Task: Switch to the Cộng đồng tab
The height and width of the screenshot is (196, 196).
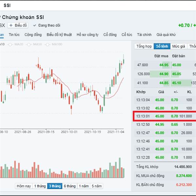Action: [33, 35]
